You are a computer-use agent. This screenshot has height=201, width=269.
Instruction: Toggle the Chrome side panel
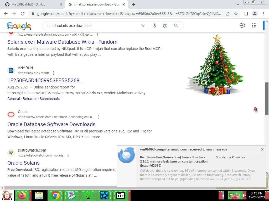[x=246, y=14]
